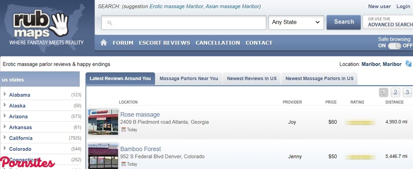Expand the Alabama state list
This screenshot has height=169, width=413.
tap(5, 95)
